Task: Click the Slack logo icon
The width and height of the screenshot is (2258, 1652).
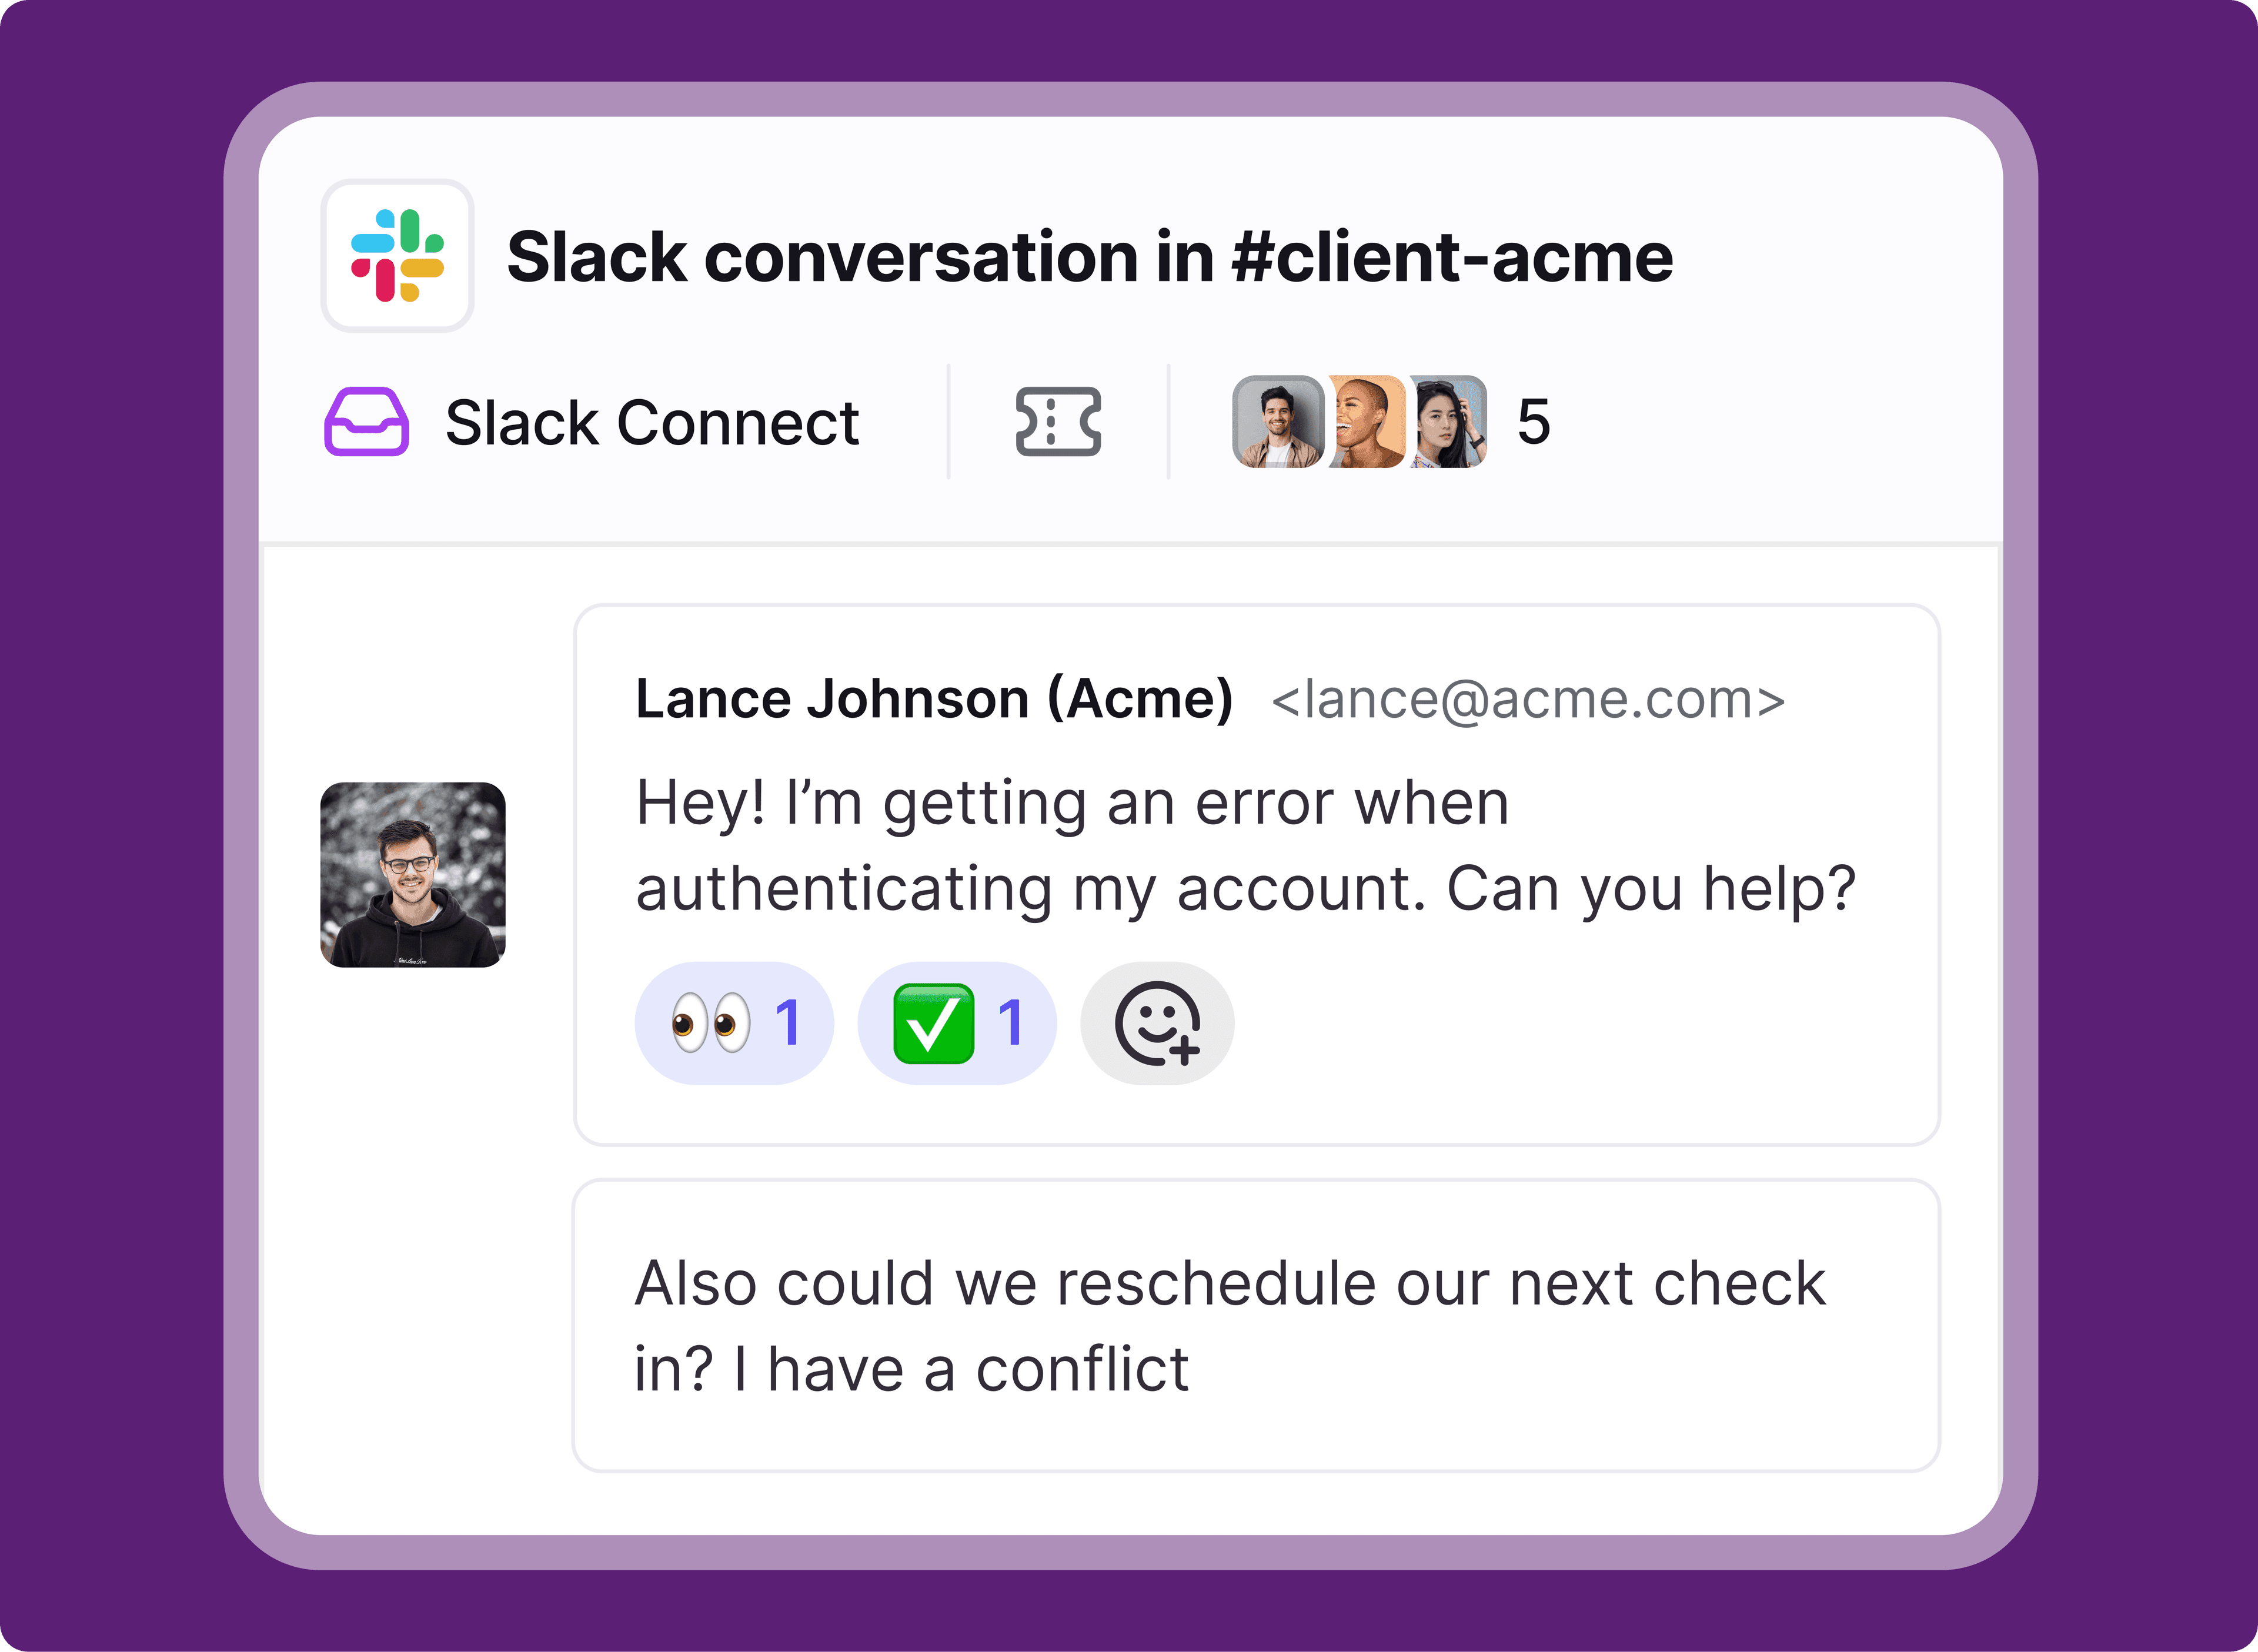Action: click(397, 256)
